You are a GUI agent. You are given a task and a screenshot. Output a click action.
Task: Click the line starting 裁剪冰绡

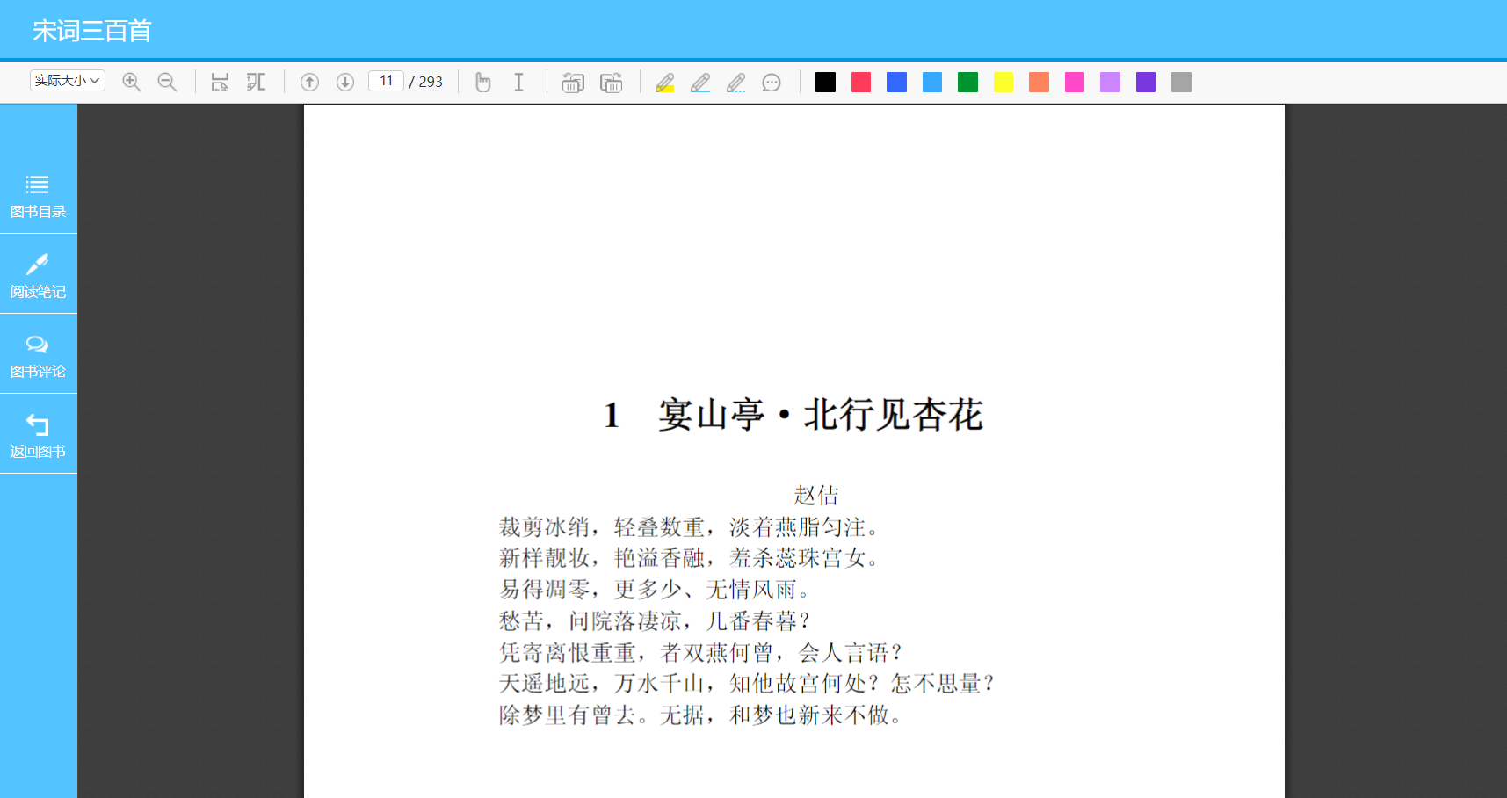point(689,527)
